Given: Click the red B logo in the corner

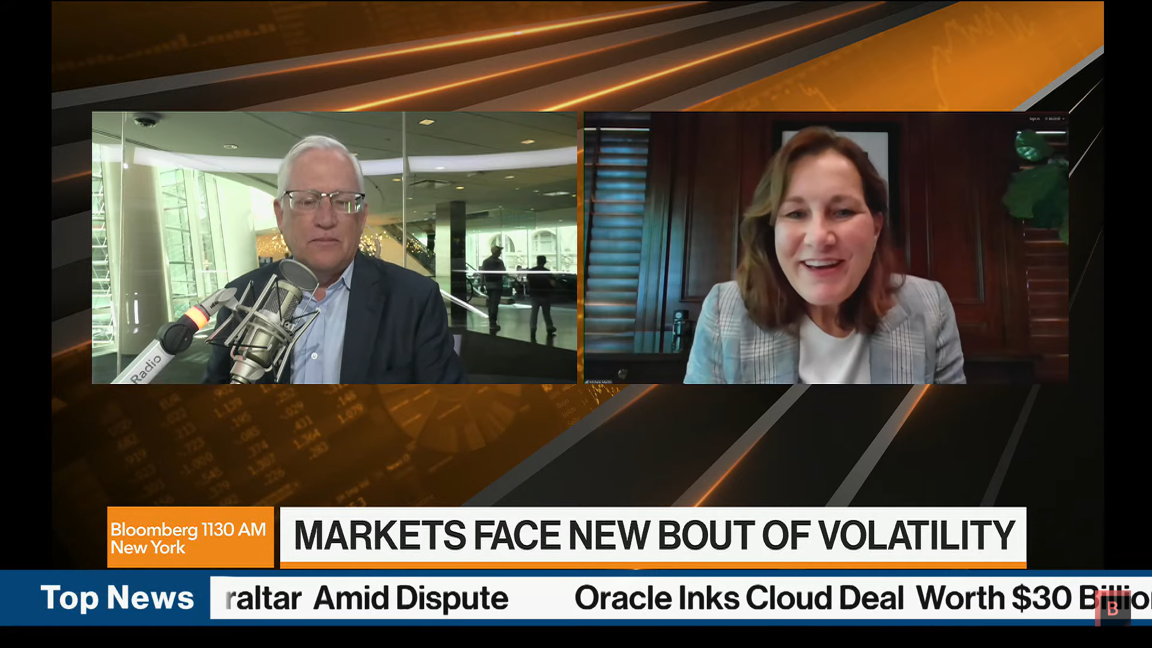Looking at the screenshot, I should (x=1112, y=608).
